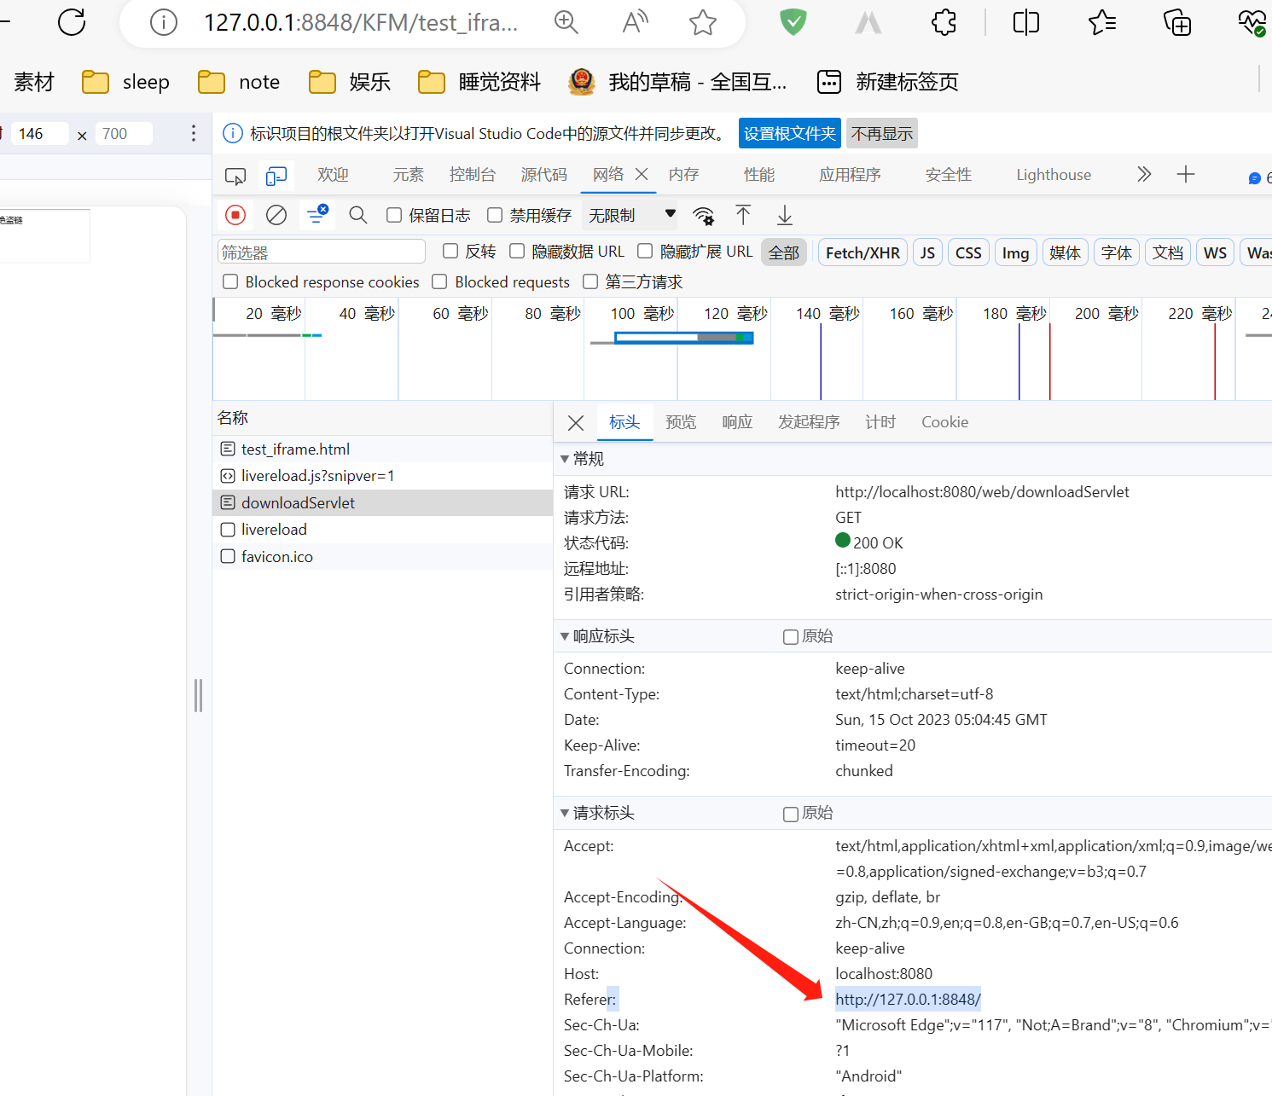Close the 网络 tab in DevTools

click(642, 174)
